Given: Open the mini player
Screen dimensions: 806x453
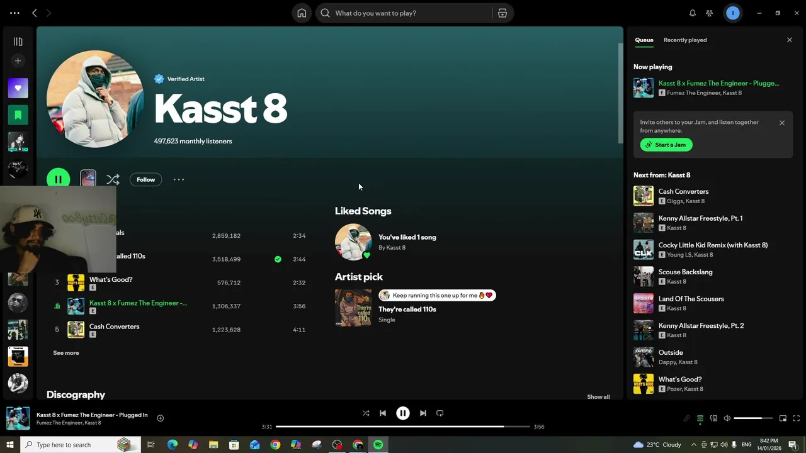Looking at the screenshot, I should click(x=783, y=418).
